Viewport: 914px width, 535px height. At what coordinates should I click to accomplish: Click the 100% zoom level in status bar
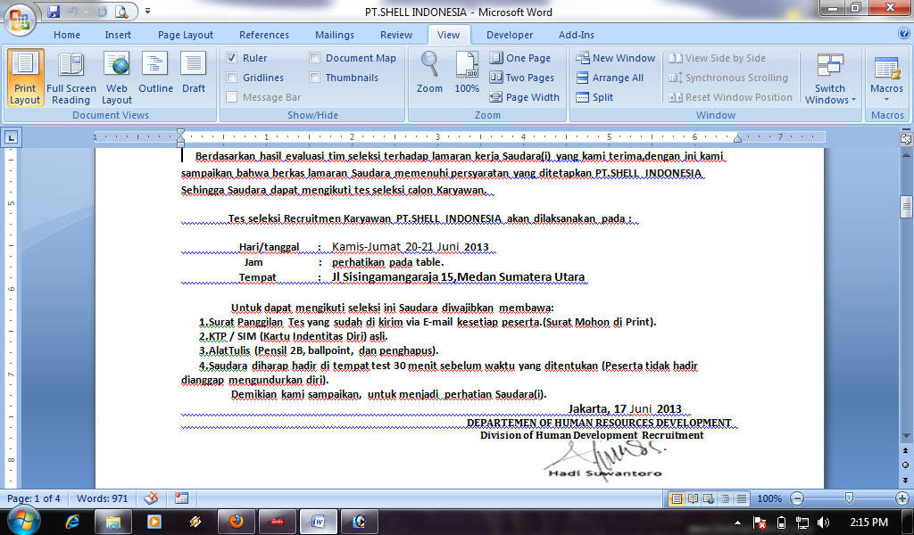[769, 498]
